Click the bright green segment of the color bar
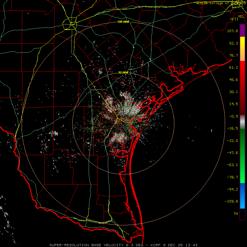 [x=242, y=156]
